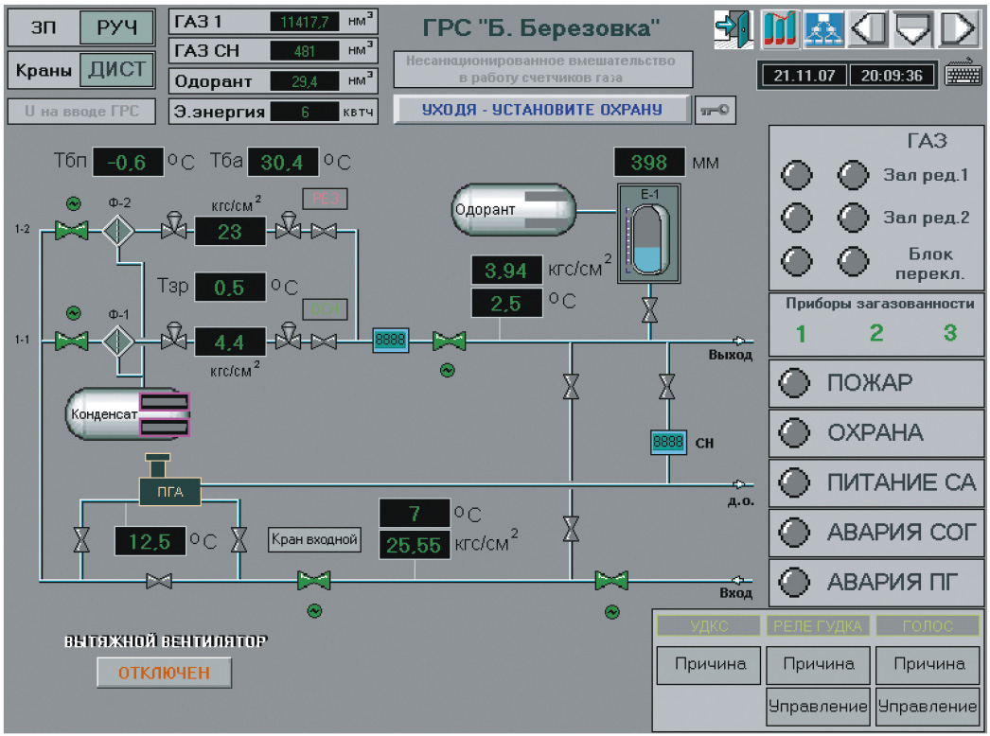Click the ОХРАНА alarm lamp
This screenshot has width=990, height=736.
[794, 432]
